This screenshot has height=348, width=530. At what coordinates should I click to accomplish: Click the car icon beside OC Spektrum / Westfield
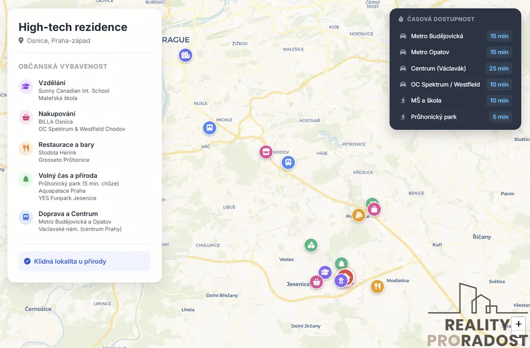pos(403,84)
